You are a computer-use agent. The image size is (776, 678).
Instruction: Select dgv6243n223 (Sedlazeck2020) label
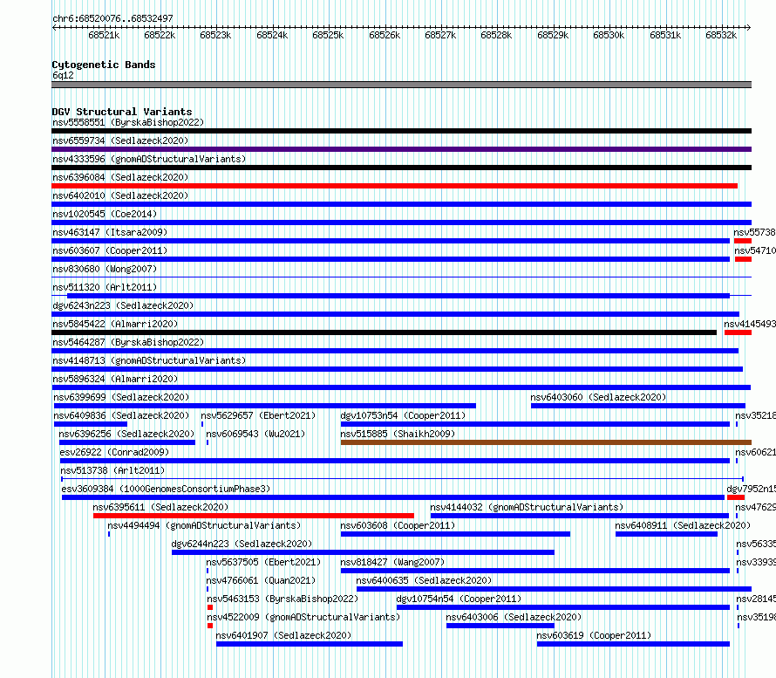click(x=123, y=305)
